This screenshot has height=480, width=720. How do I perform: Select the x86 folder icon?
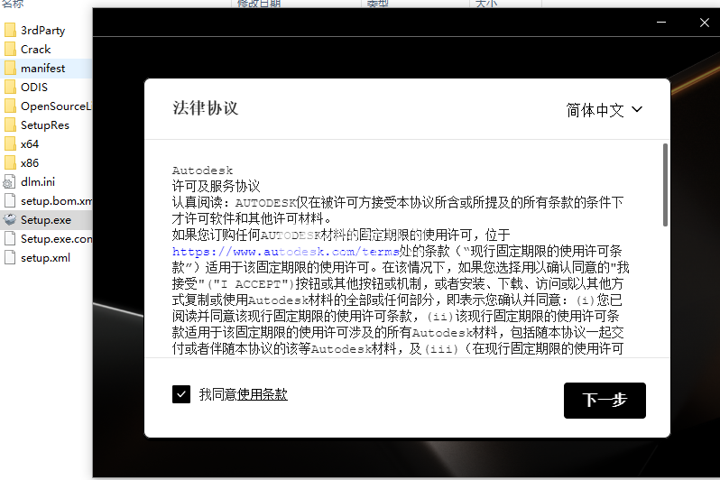click(10, 163)
